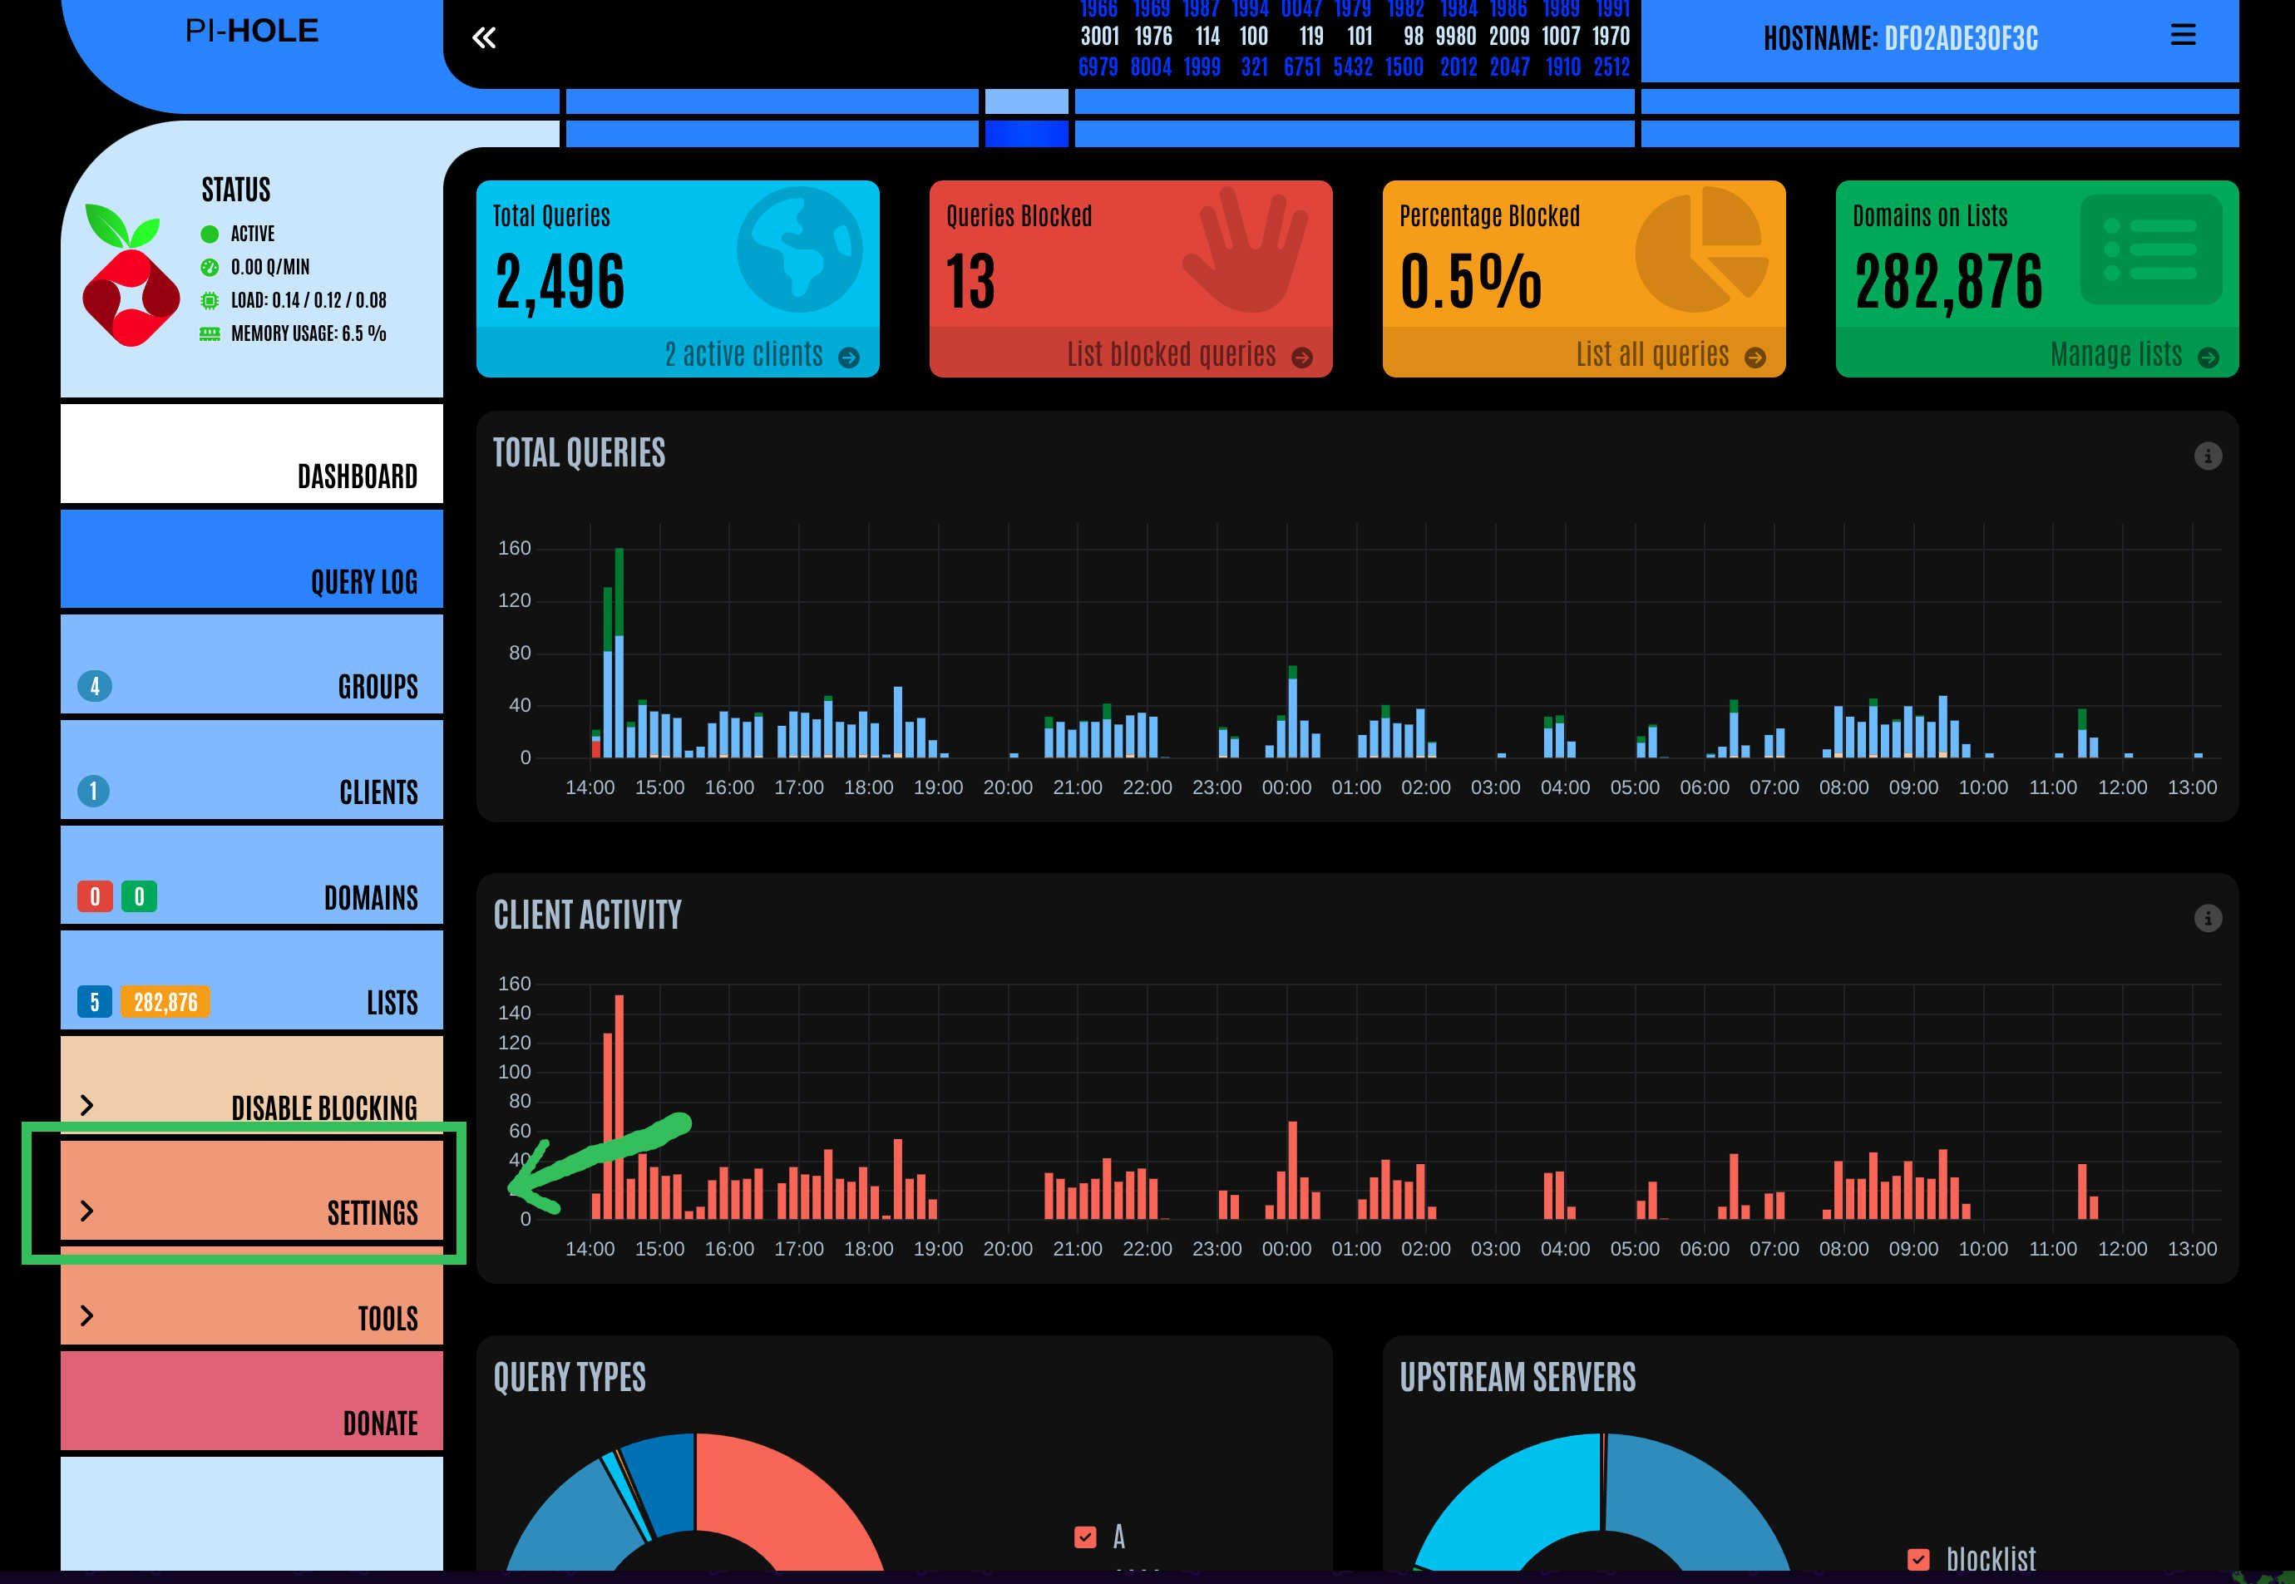This screenshot has height=1584, width=2295.
Task: Click arrow icon next to List blocked queries
Action: click(1302, 358)
